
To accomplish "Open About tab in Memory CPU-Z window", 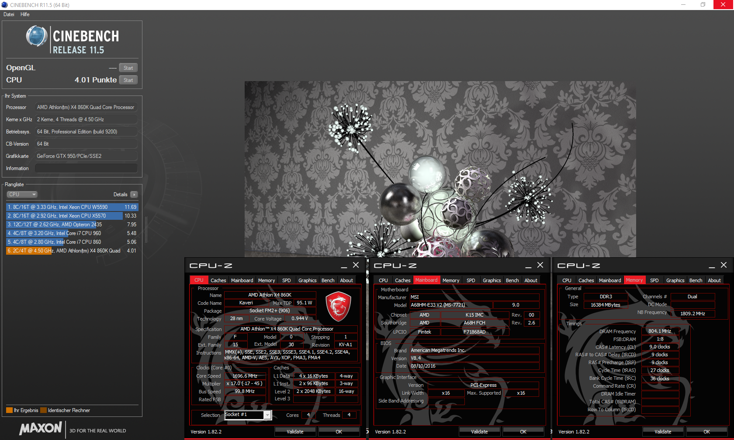I will (x=715, y=280).
